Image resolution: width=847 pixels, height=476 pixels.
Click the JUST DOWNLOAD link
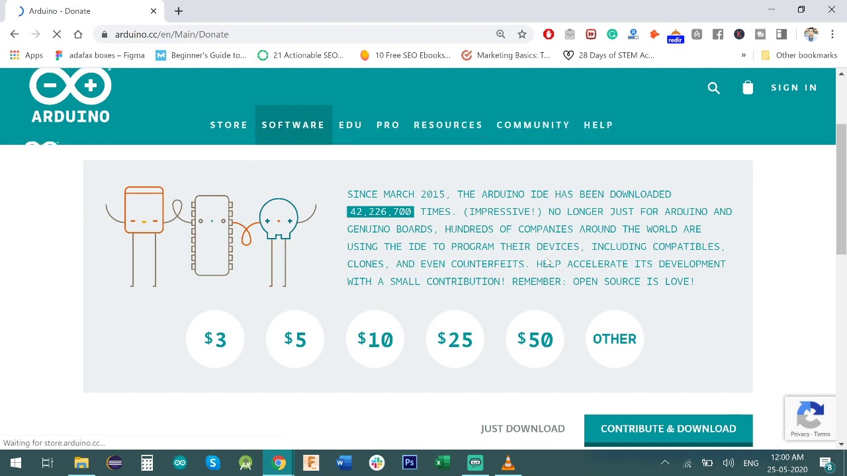pos(523,428)
